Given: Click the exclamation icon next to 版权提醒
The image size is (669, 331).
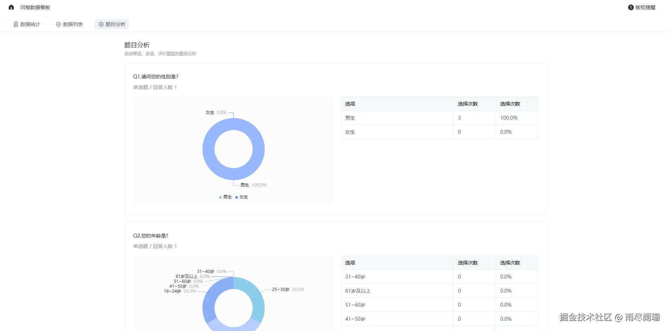Looking at the screenshot, I should 630,7.
